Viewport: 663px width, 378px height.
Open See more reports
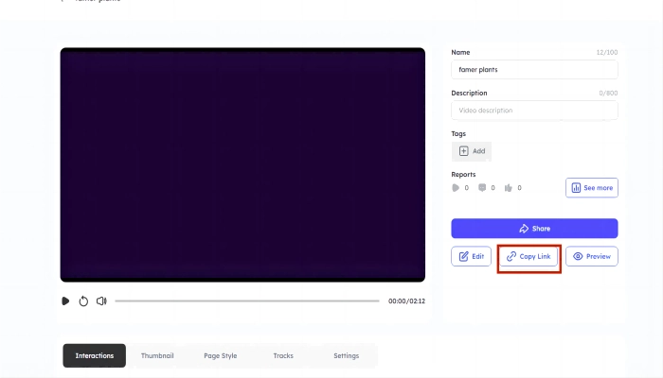tap(592, 188)
